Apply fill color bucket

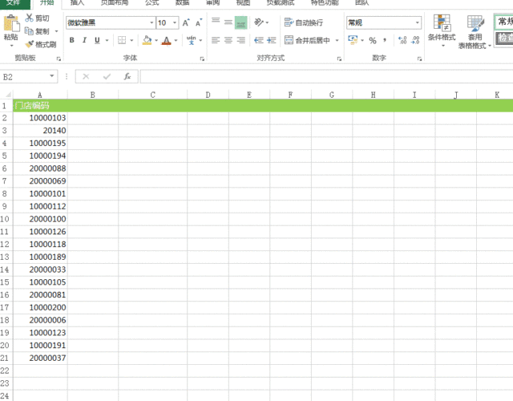147,40
